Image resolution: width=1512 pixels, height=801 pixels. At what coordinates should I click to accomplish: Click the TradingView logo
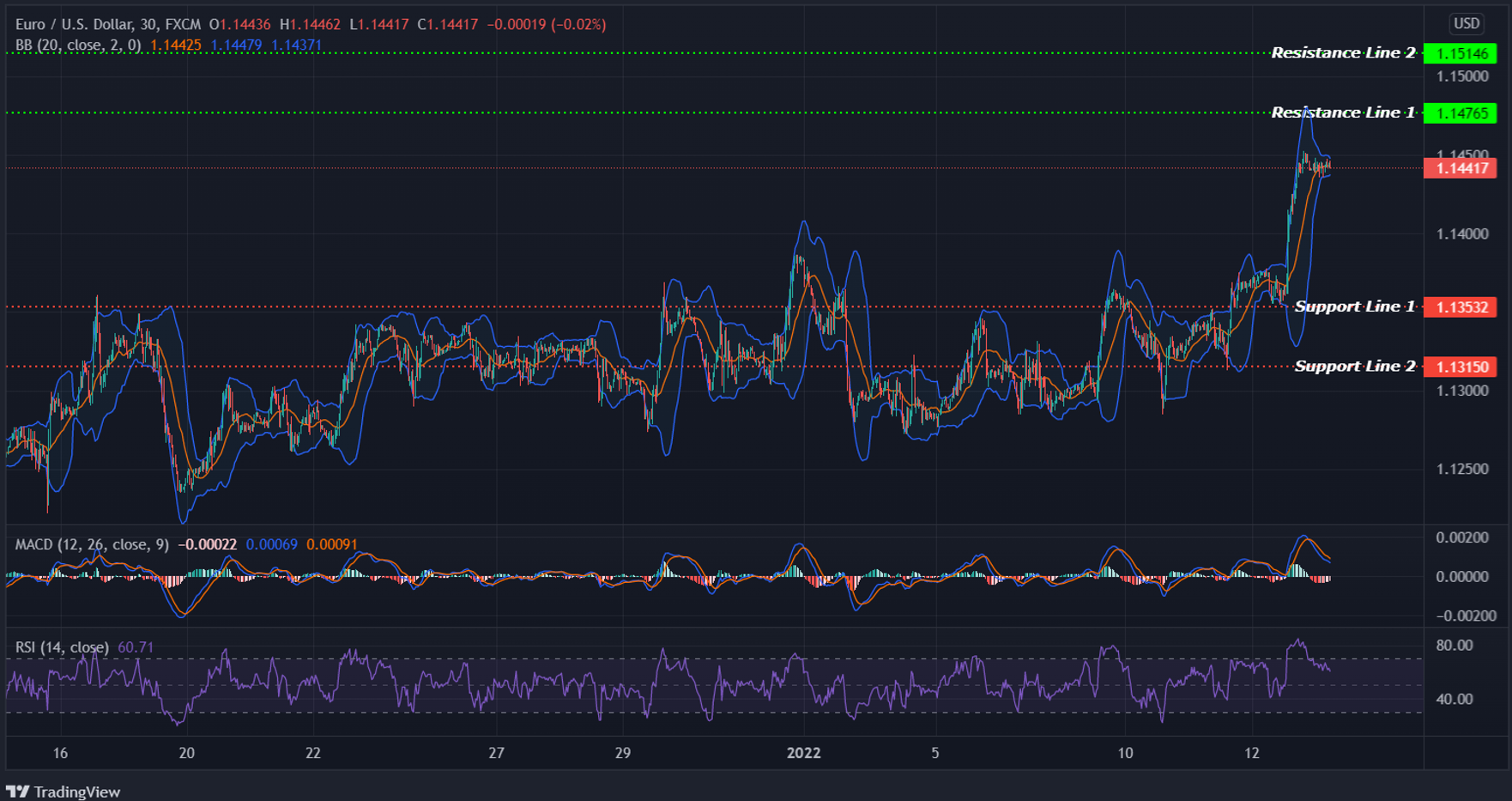pos(64,791)
